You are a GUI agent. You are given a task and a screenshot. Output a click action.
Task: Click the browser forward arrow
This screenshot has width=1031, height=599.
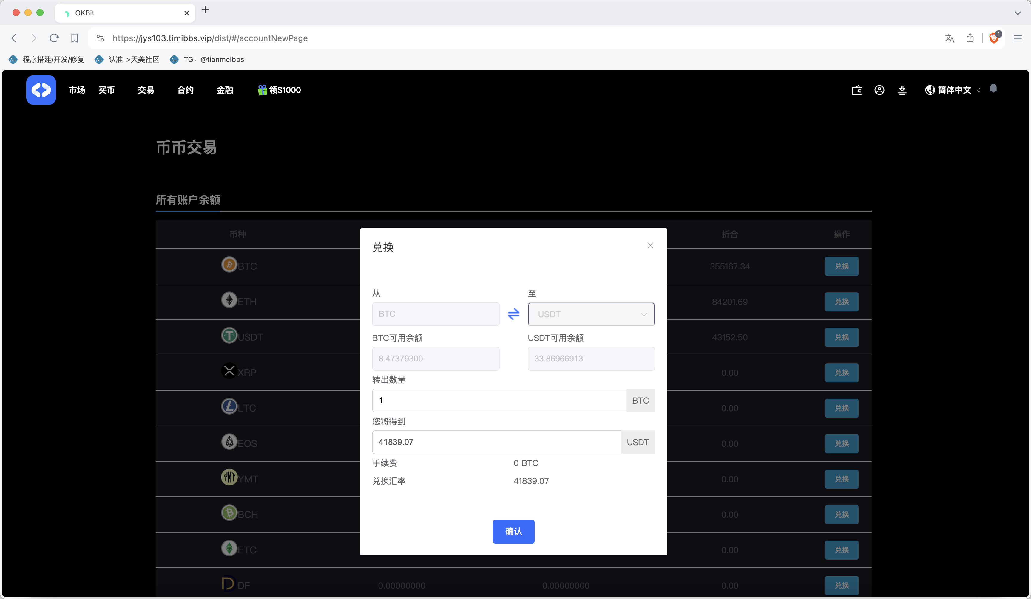(x=34, y=38)
